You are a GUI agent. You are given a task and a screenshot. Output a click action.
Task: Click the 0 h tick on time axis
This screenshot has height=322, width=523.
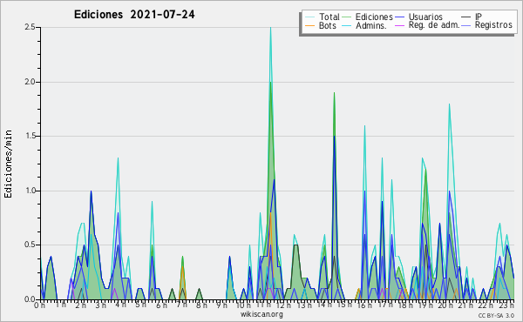click(39, 305)
